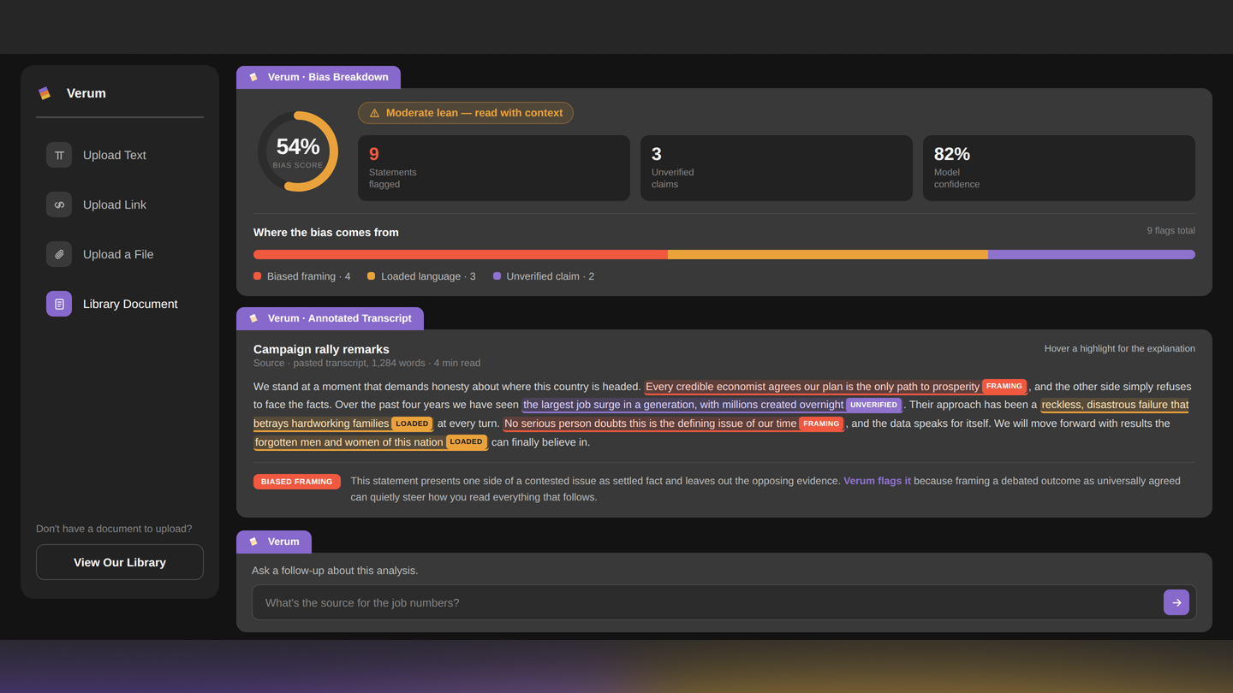Click the FRAMING tag after 'path to prosperity'
The height and width of the screenshot is (693, 1233).
pos(1004,387)
